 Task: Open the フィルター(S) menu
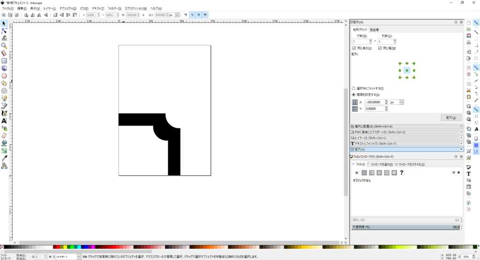pyautogui.click(x=114, y=8)
